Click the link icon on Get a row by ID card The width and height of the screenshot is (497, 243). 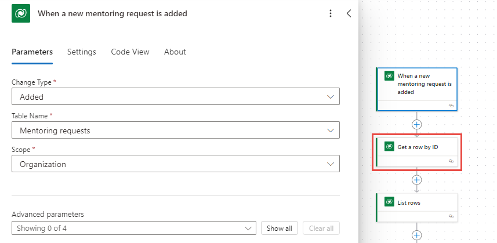(x=451, y=161)
